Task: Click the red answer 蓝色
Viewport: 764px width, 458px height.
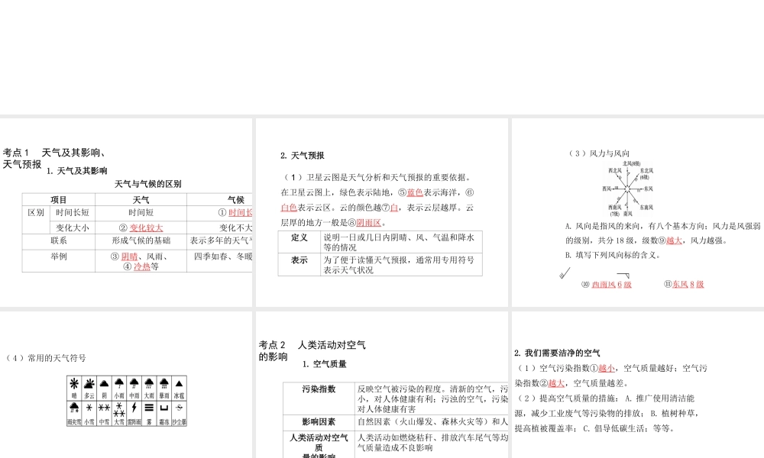Action: (415, 192)
